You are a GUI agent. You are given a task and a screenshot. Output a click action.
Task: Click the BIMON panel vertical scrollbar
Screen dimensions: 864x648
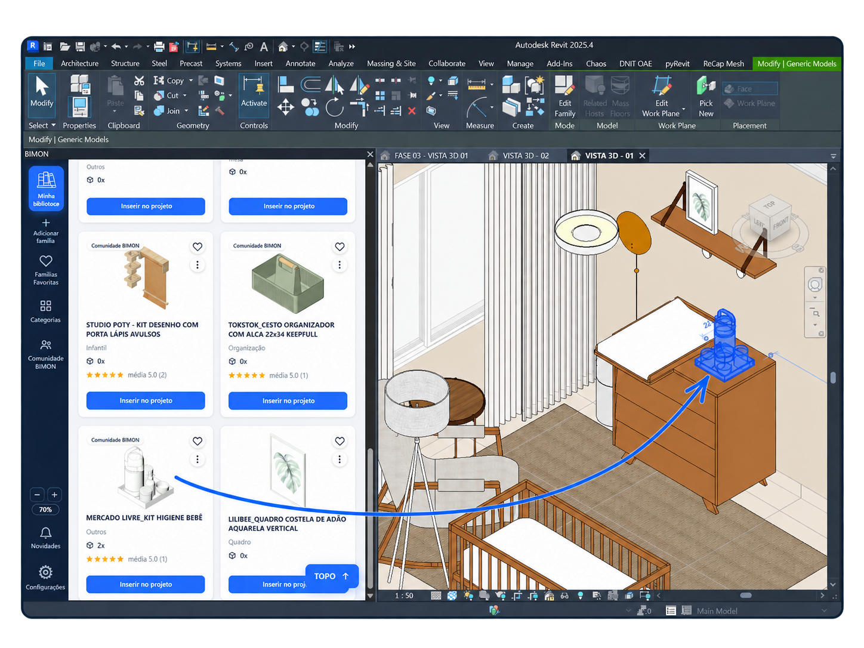tap(370, 519)
